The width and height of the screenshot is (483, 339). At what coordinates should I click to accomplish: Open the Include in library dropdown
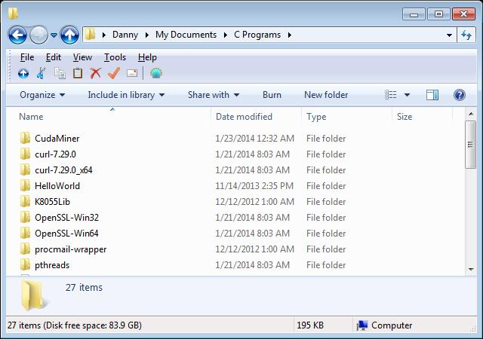[126, 95]
